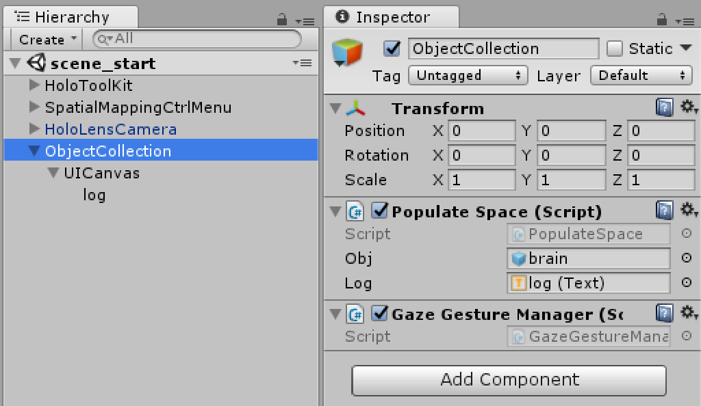
Task: Open the Create dropdown button in Hierarchy
Action: tap(48, 40)
